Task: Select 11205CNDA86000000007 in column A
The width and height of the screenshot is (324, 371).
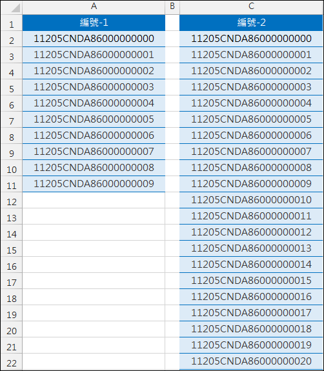Action: click(x=94, y=152)
